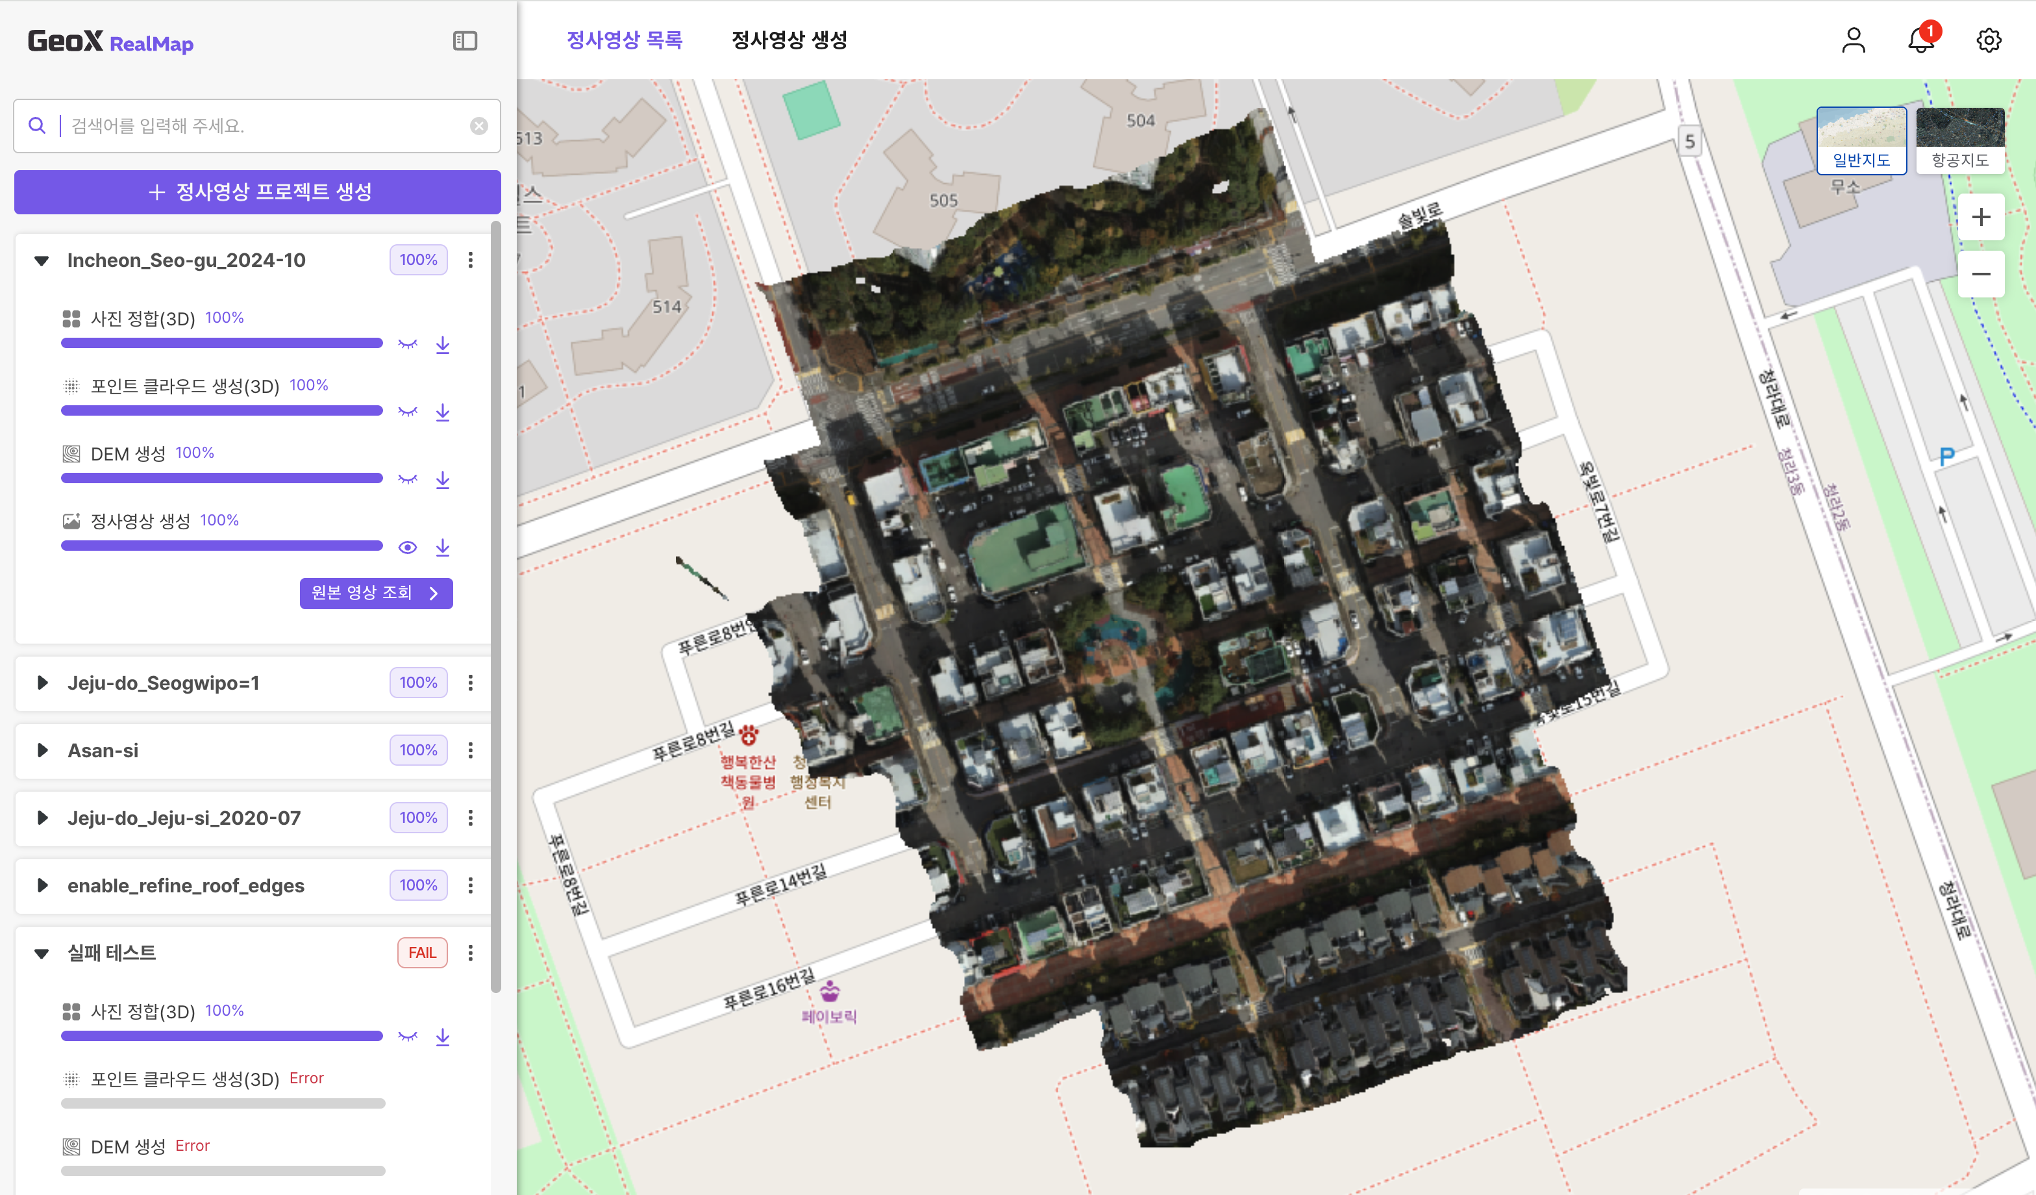This screenshot has height=1195, width=2036.
Task: Create new 정사영상 프로젝트 생성
Action: pos(257,192)
